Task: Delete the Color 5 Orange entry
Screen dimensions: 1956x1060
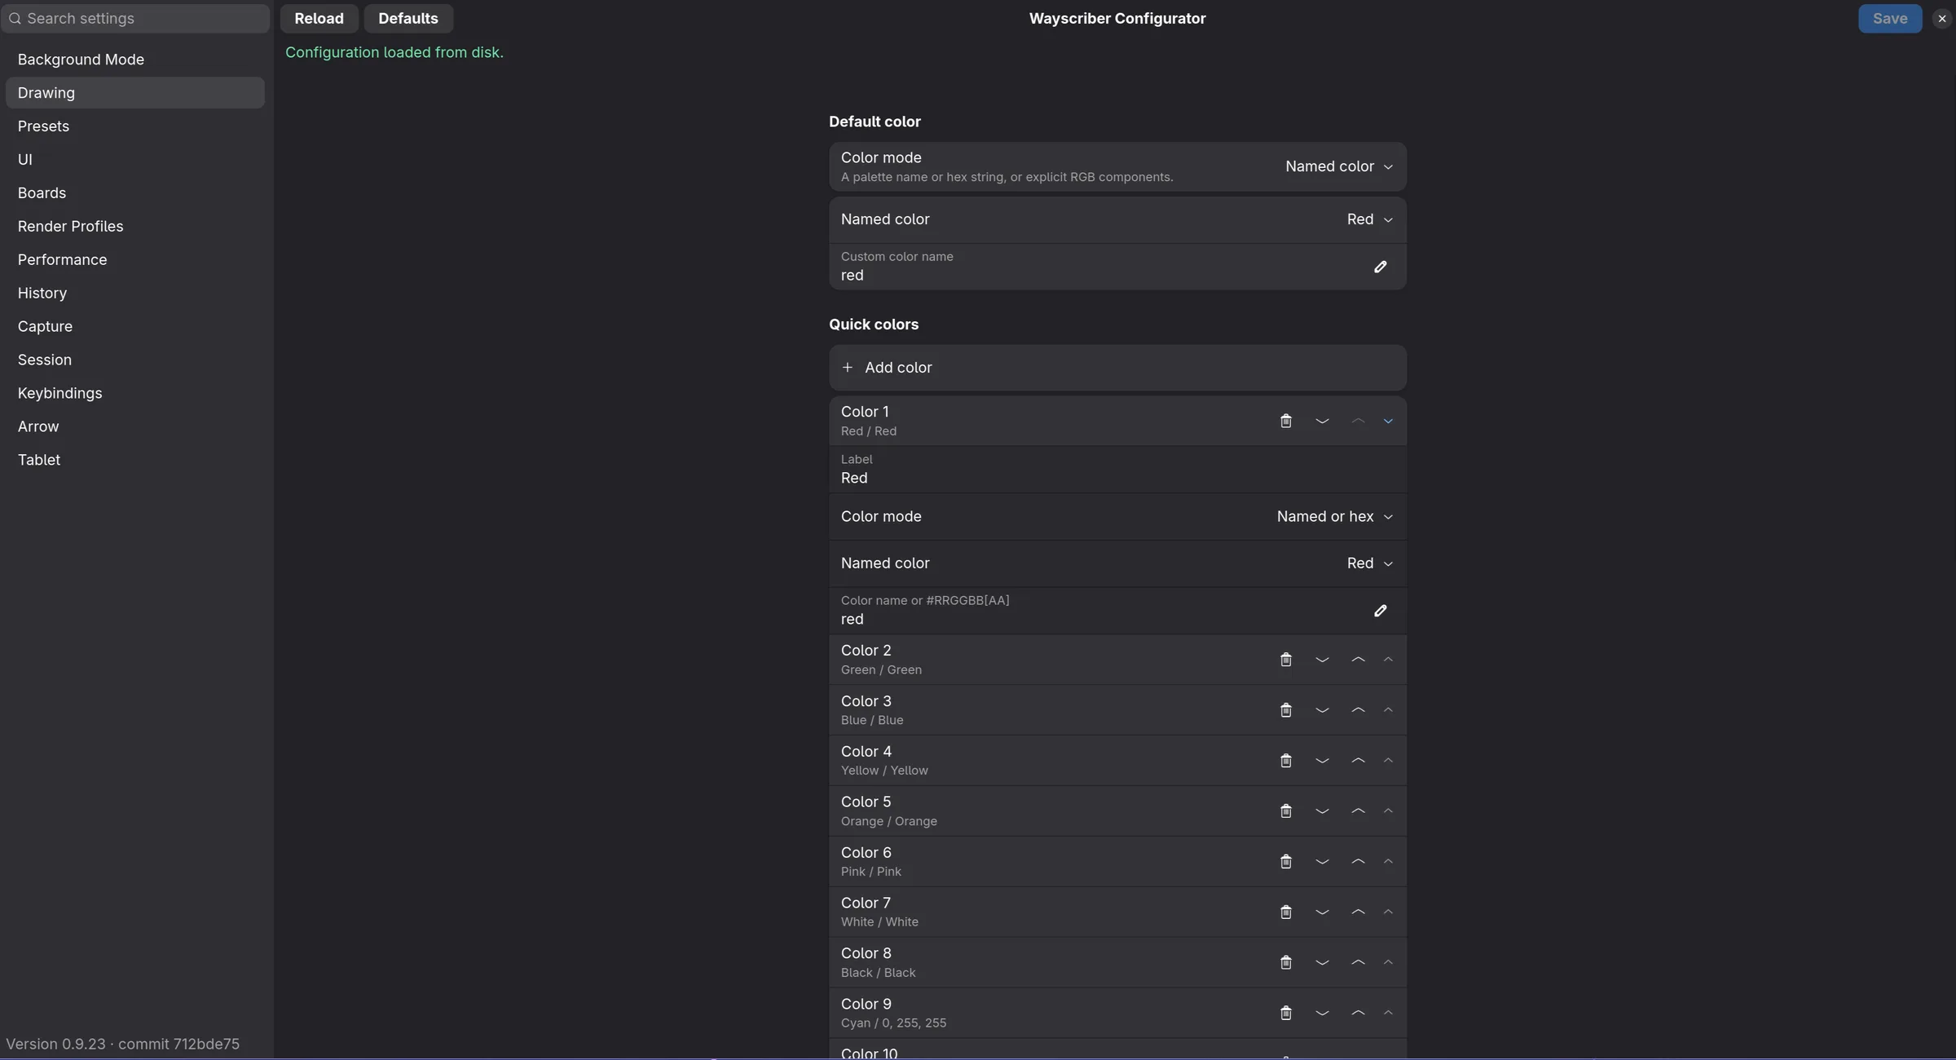Action: 1286,811
